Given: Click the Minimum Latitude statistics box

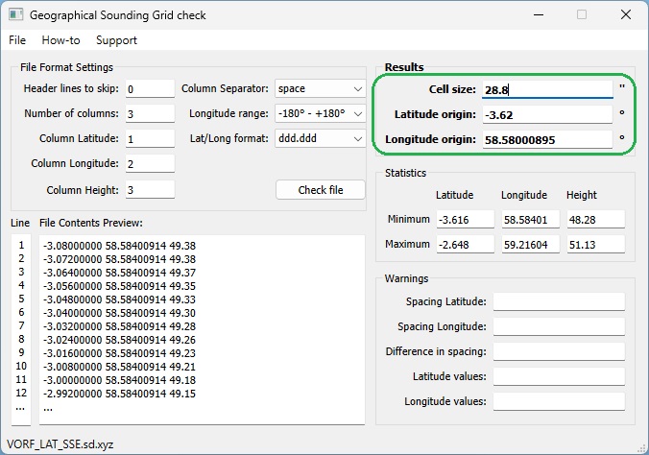Looking at the screenshot, I should tap(462, 220).
